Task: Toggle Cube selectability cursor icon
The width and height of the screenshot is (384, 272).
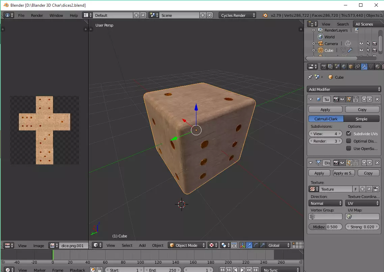Action: click(x=368, y=50)
